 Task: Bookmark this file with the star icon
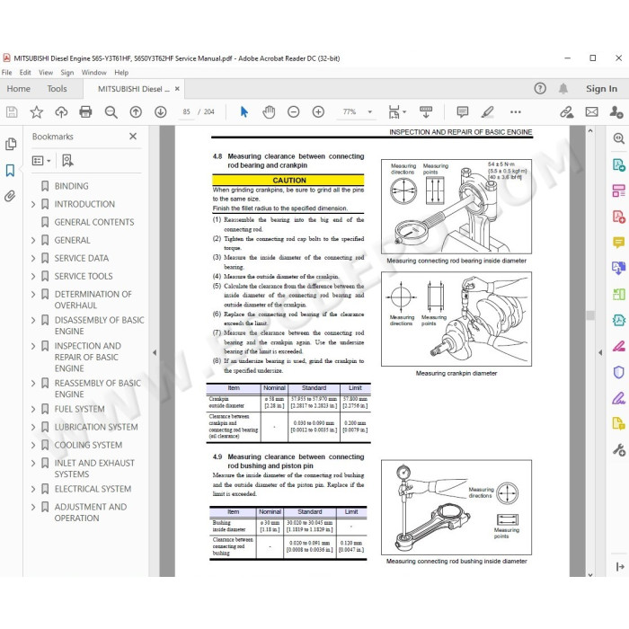pos(37,112)
